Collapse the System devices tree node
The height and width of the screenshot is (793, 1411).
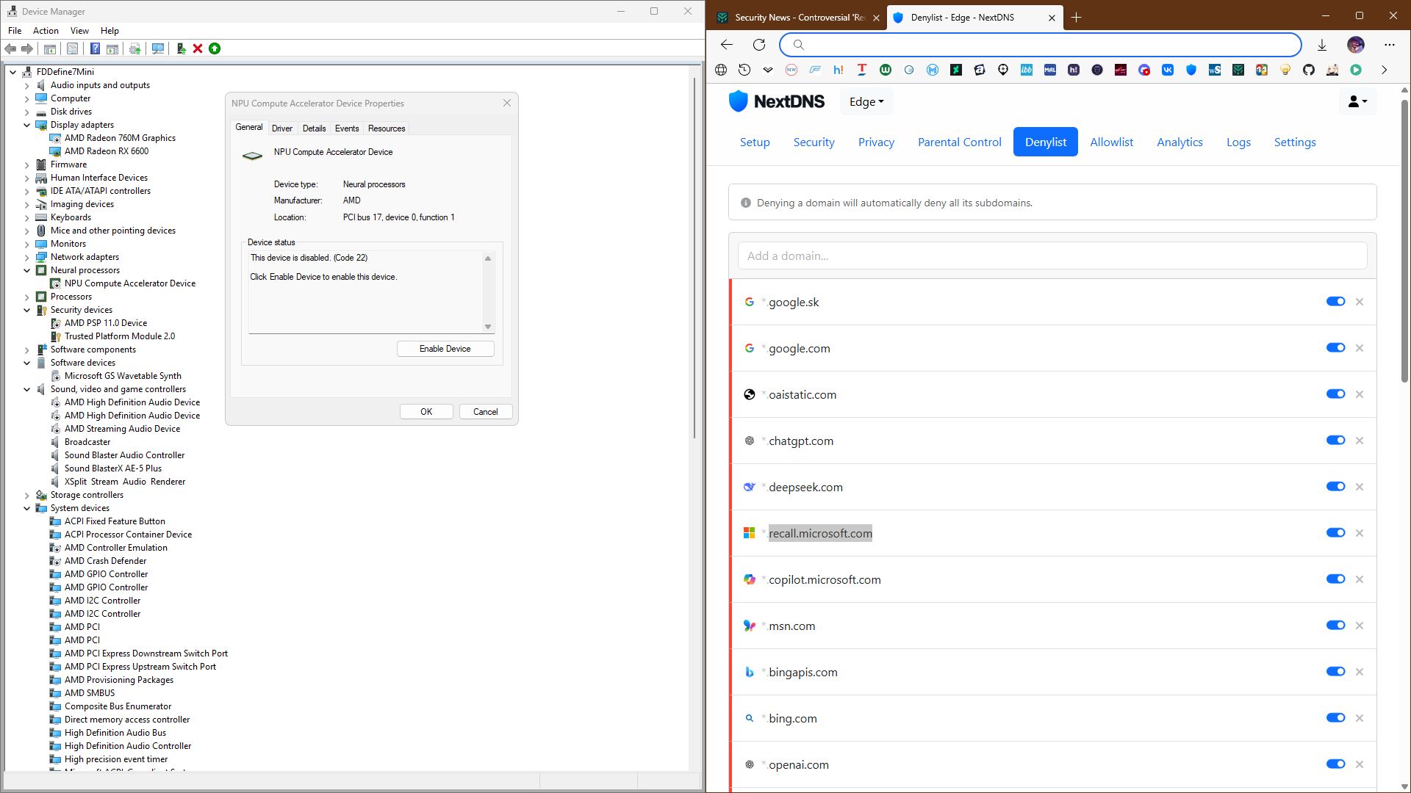[x=27, y=508]
